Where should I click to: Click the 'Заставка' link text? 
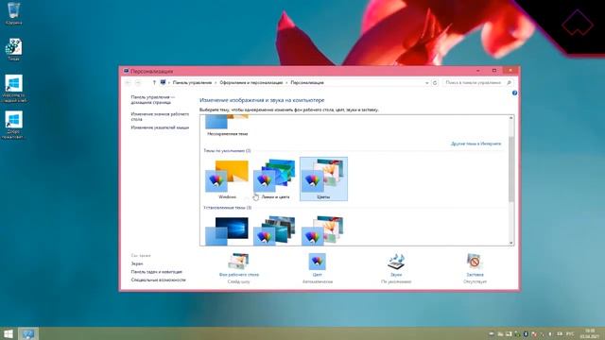(475, 275)
